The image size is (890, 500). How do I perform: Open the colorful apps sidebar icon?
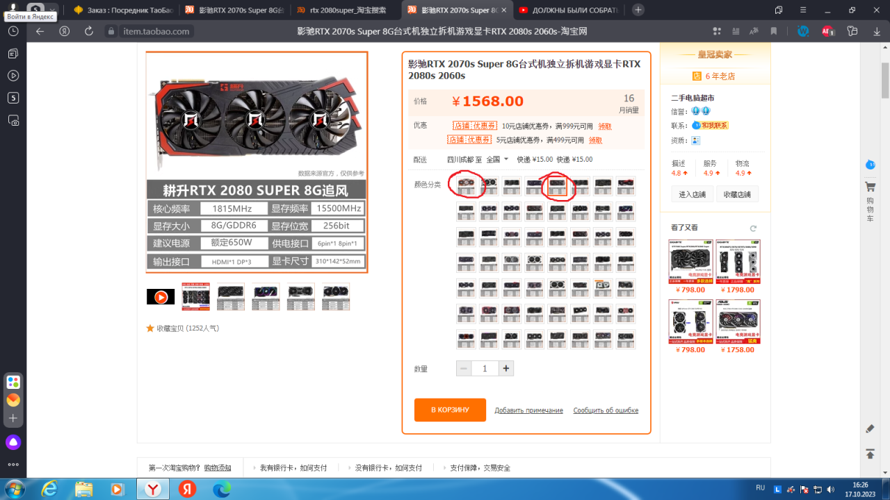point(13,382)
